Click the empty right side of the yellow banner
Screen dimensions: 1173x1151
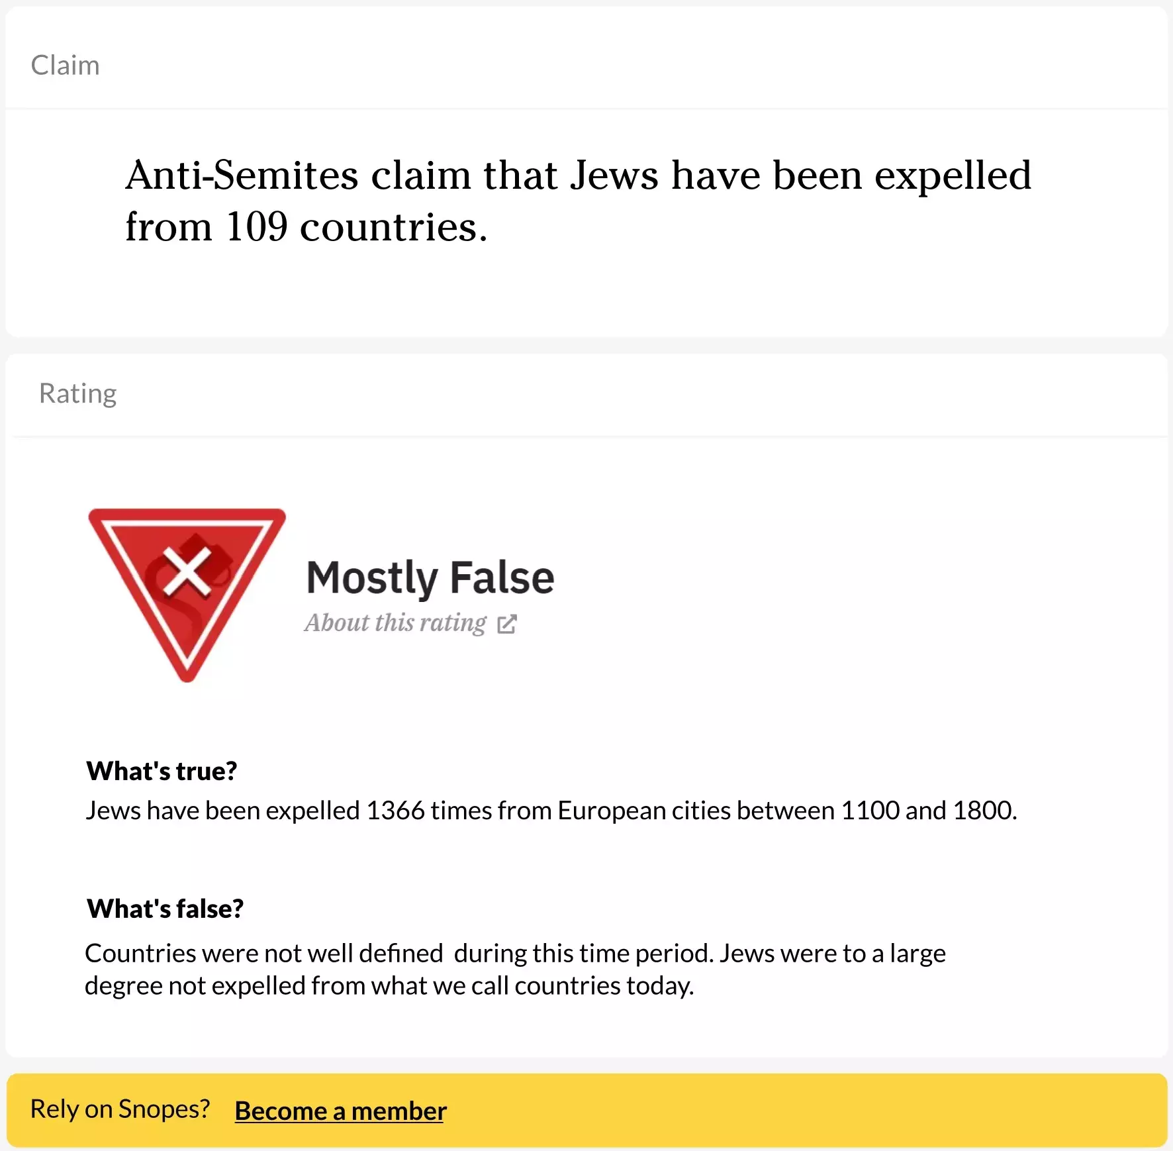(x=861, y=1111)
